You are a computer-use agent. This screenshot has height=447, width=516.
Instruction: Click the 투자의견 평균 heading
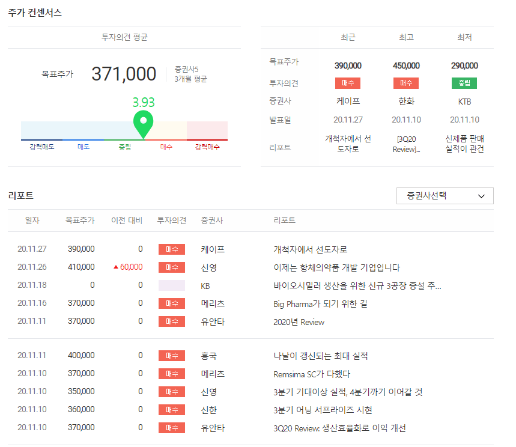124,37
